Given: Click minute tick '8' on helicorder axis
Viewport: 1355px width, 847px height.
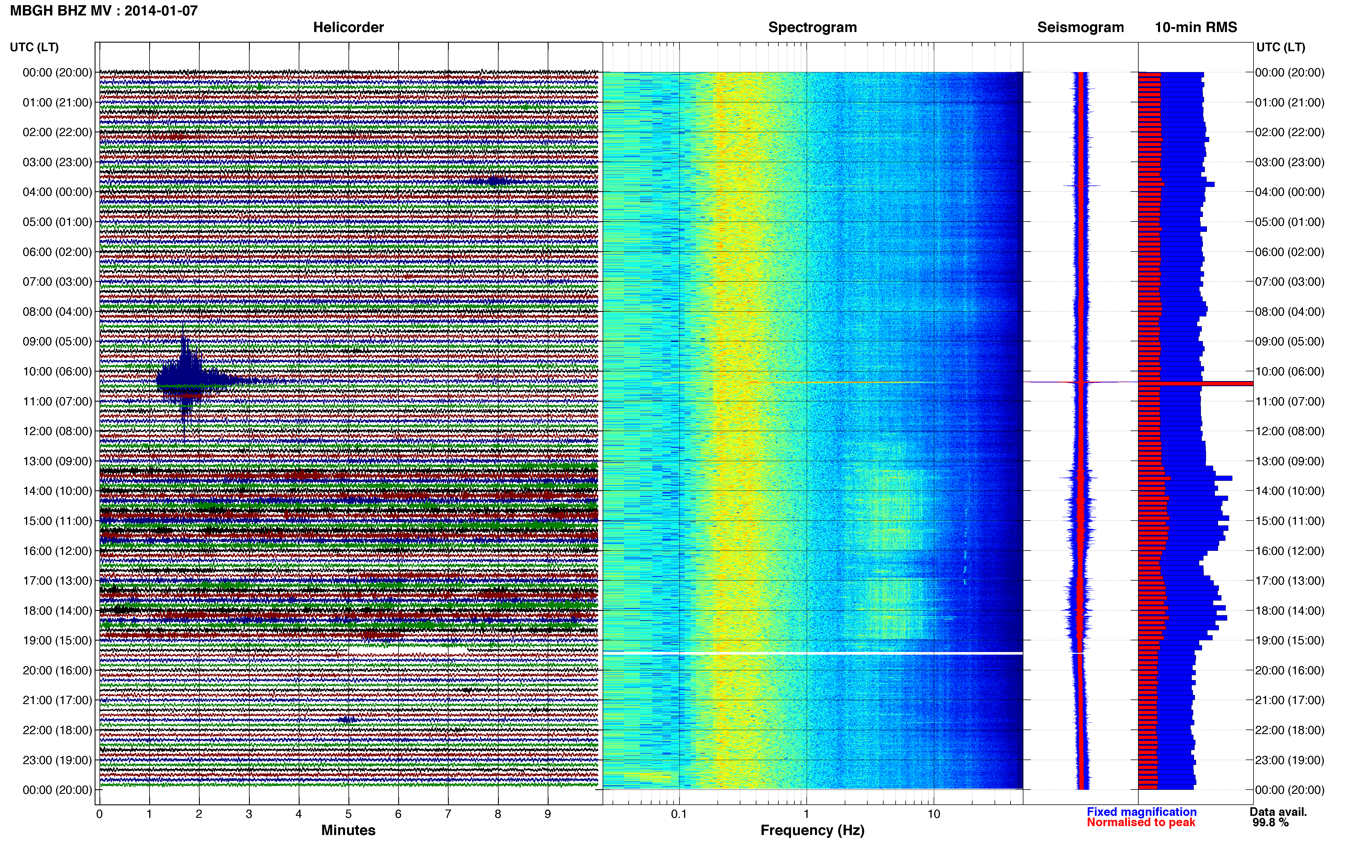Looking at the screenshot, I should click(498, 814).
